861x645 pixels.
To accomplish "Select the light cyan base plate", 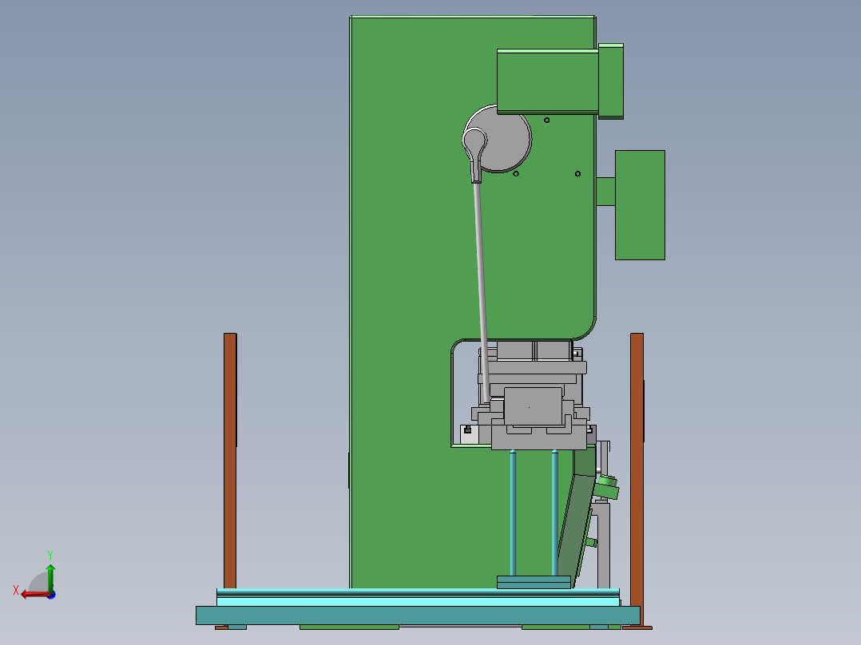I will (x=418, y=597).
